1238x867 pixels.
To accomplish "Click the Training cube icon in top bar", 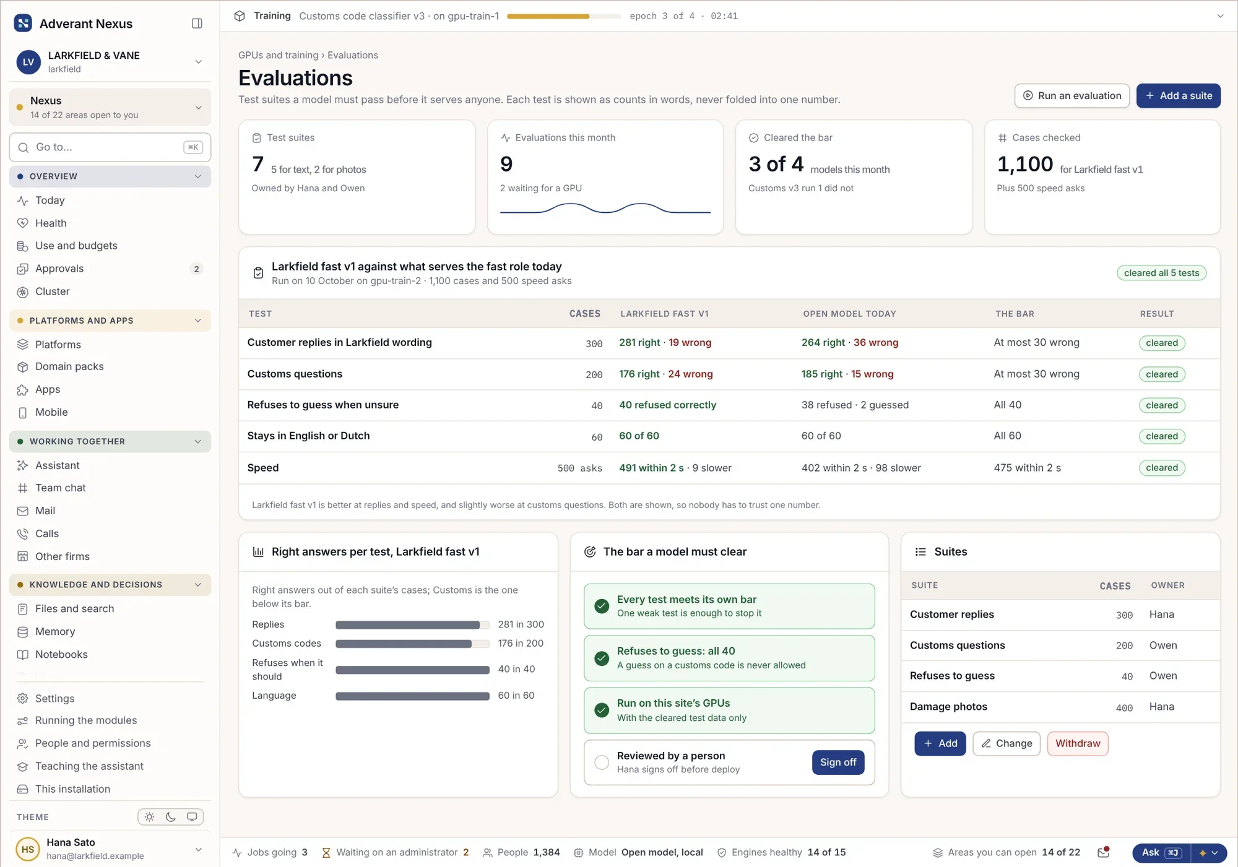I will [x=240, y=16].
